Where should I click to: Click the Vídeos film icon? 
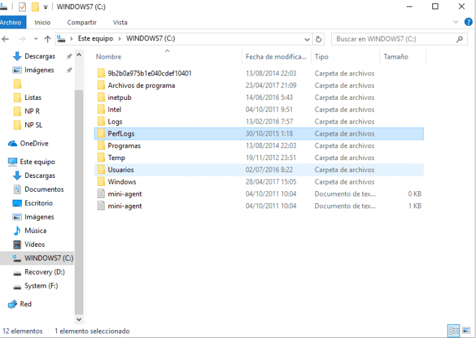point(17,245)
